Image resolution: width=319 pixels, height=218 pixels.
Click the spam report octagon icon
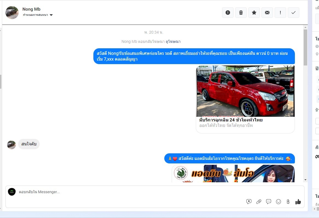228,13
